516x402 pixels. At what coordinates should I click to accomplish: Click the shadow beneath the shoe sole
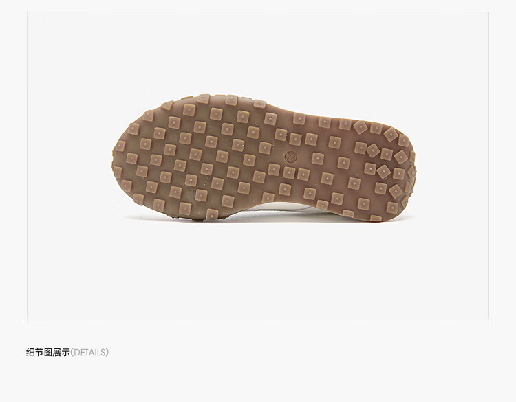264,218
